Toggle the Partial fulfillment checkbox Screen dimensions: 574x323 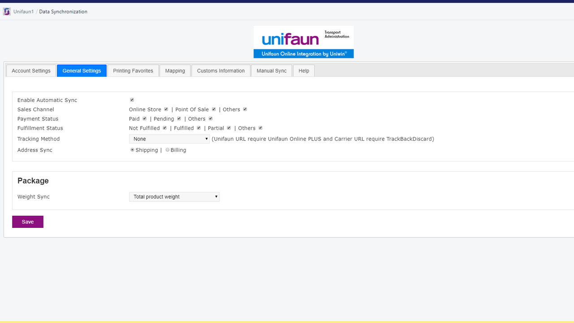(229, 128)
